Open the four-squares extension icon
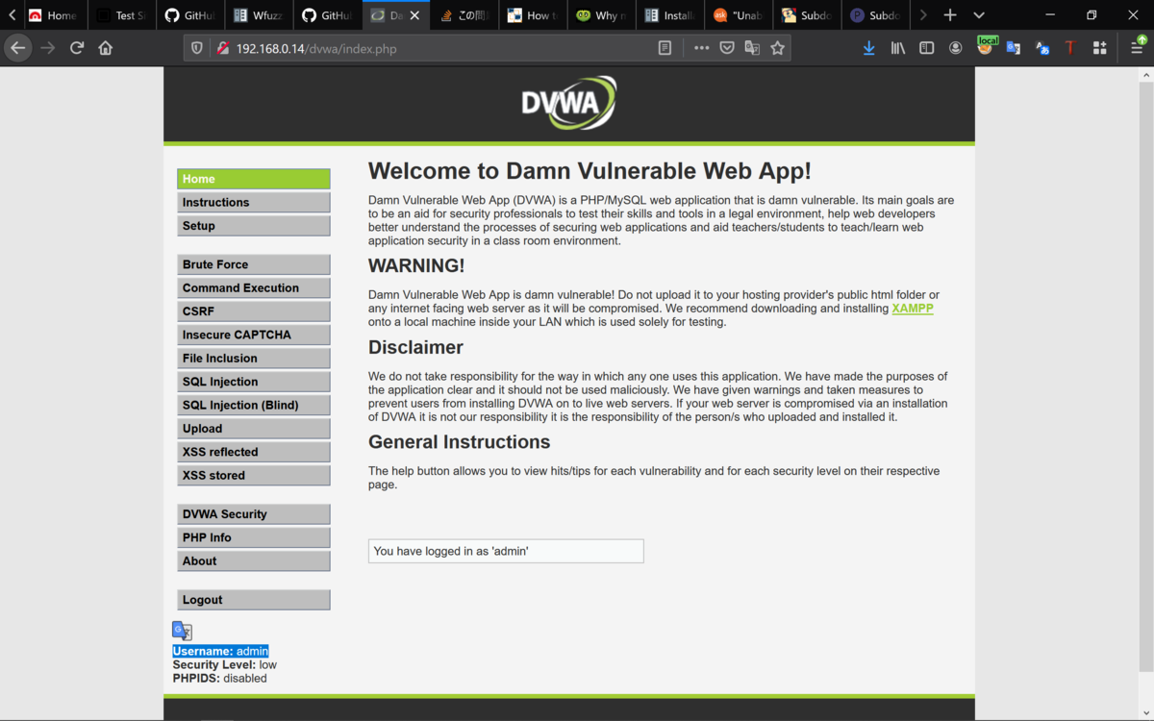 pos(1099,48)
